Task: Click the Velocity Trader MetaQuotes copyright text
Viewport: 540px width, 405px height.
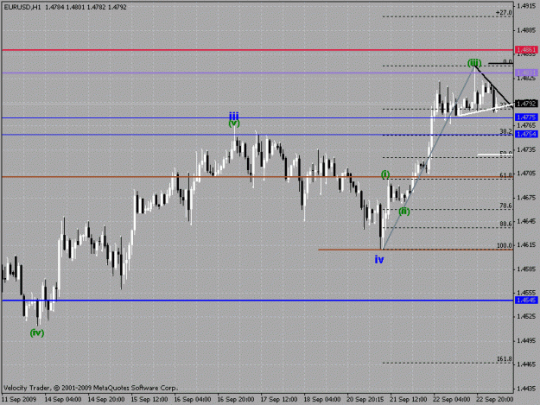Action: [x=91, y=388]
